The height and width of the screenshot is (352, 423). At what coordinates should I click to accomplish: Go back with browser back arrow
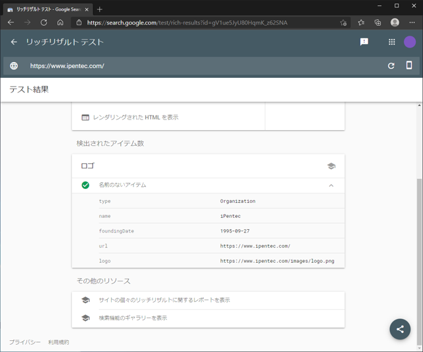click(11, 22)
